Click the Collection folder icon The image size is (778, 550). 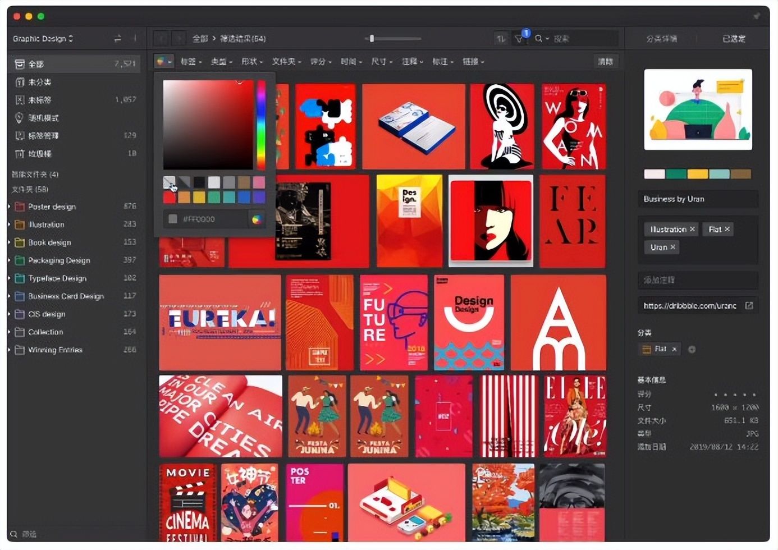[20, 332]
